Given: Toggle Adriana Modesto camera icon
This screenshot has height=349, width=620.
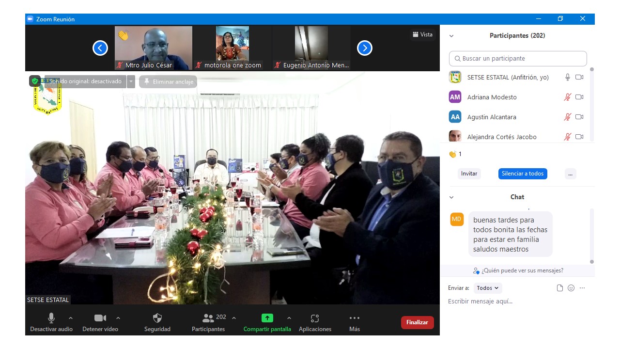Looking at the screenshot, I should tap(579, 97).
